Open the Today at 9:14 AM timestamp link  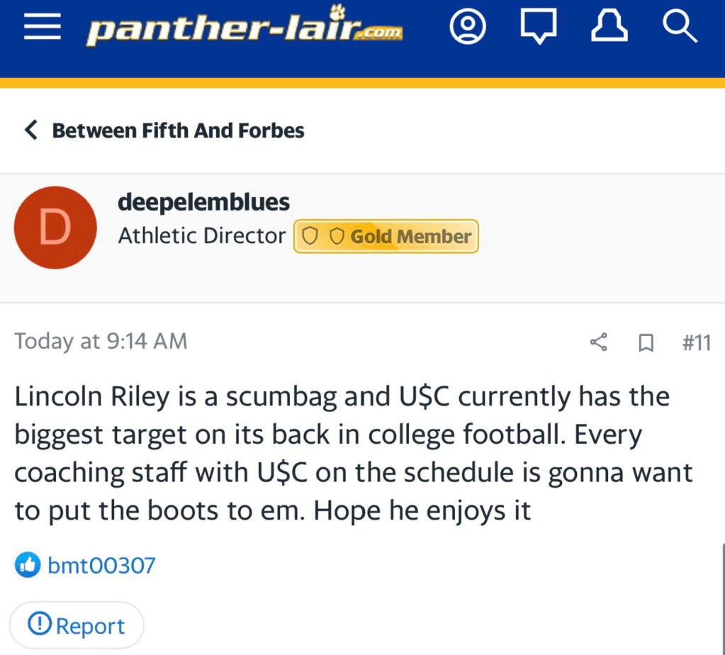pos(101,342)
